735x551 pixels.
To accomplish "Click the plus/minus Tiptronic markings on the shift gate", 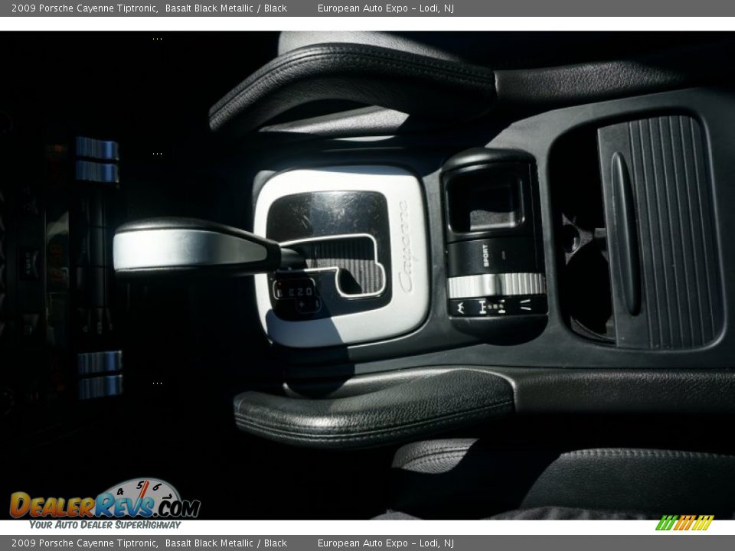I will [296, 296].
